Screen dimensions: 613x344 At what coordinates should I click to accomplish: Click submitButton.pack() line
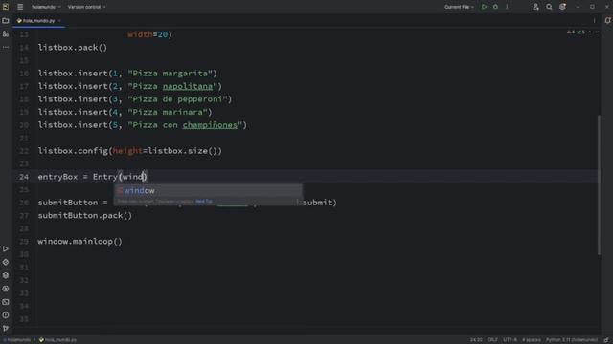pyautogui.click(x=85, y=216)
